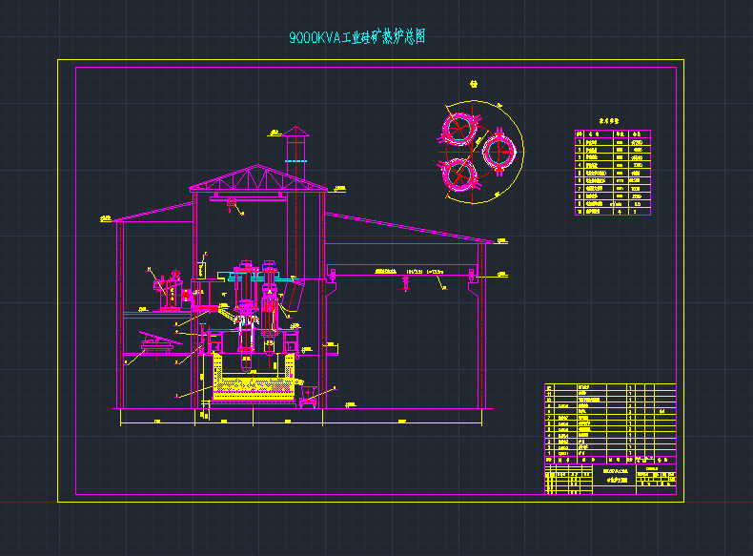The width and height of the screenshot is (753, 556).
Task: Click the yellow furnace hearth at the building base
Action: pos(253,385)
